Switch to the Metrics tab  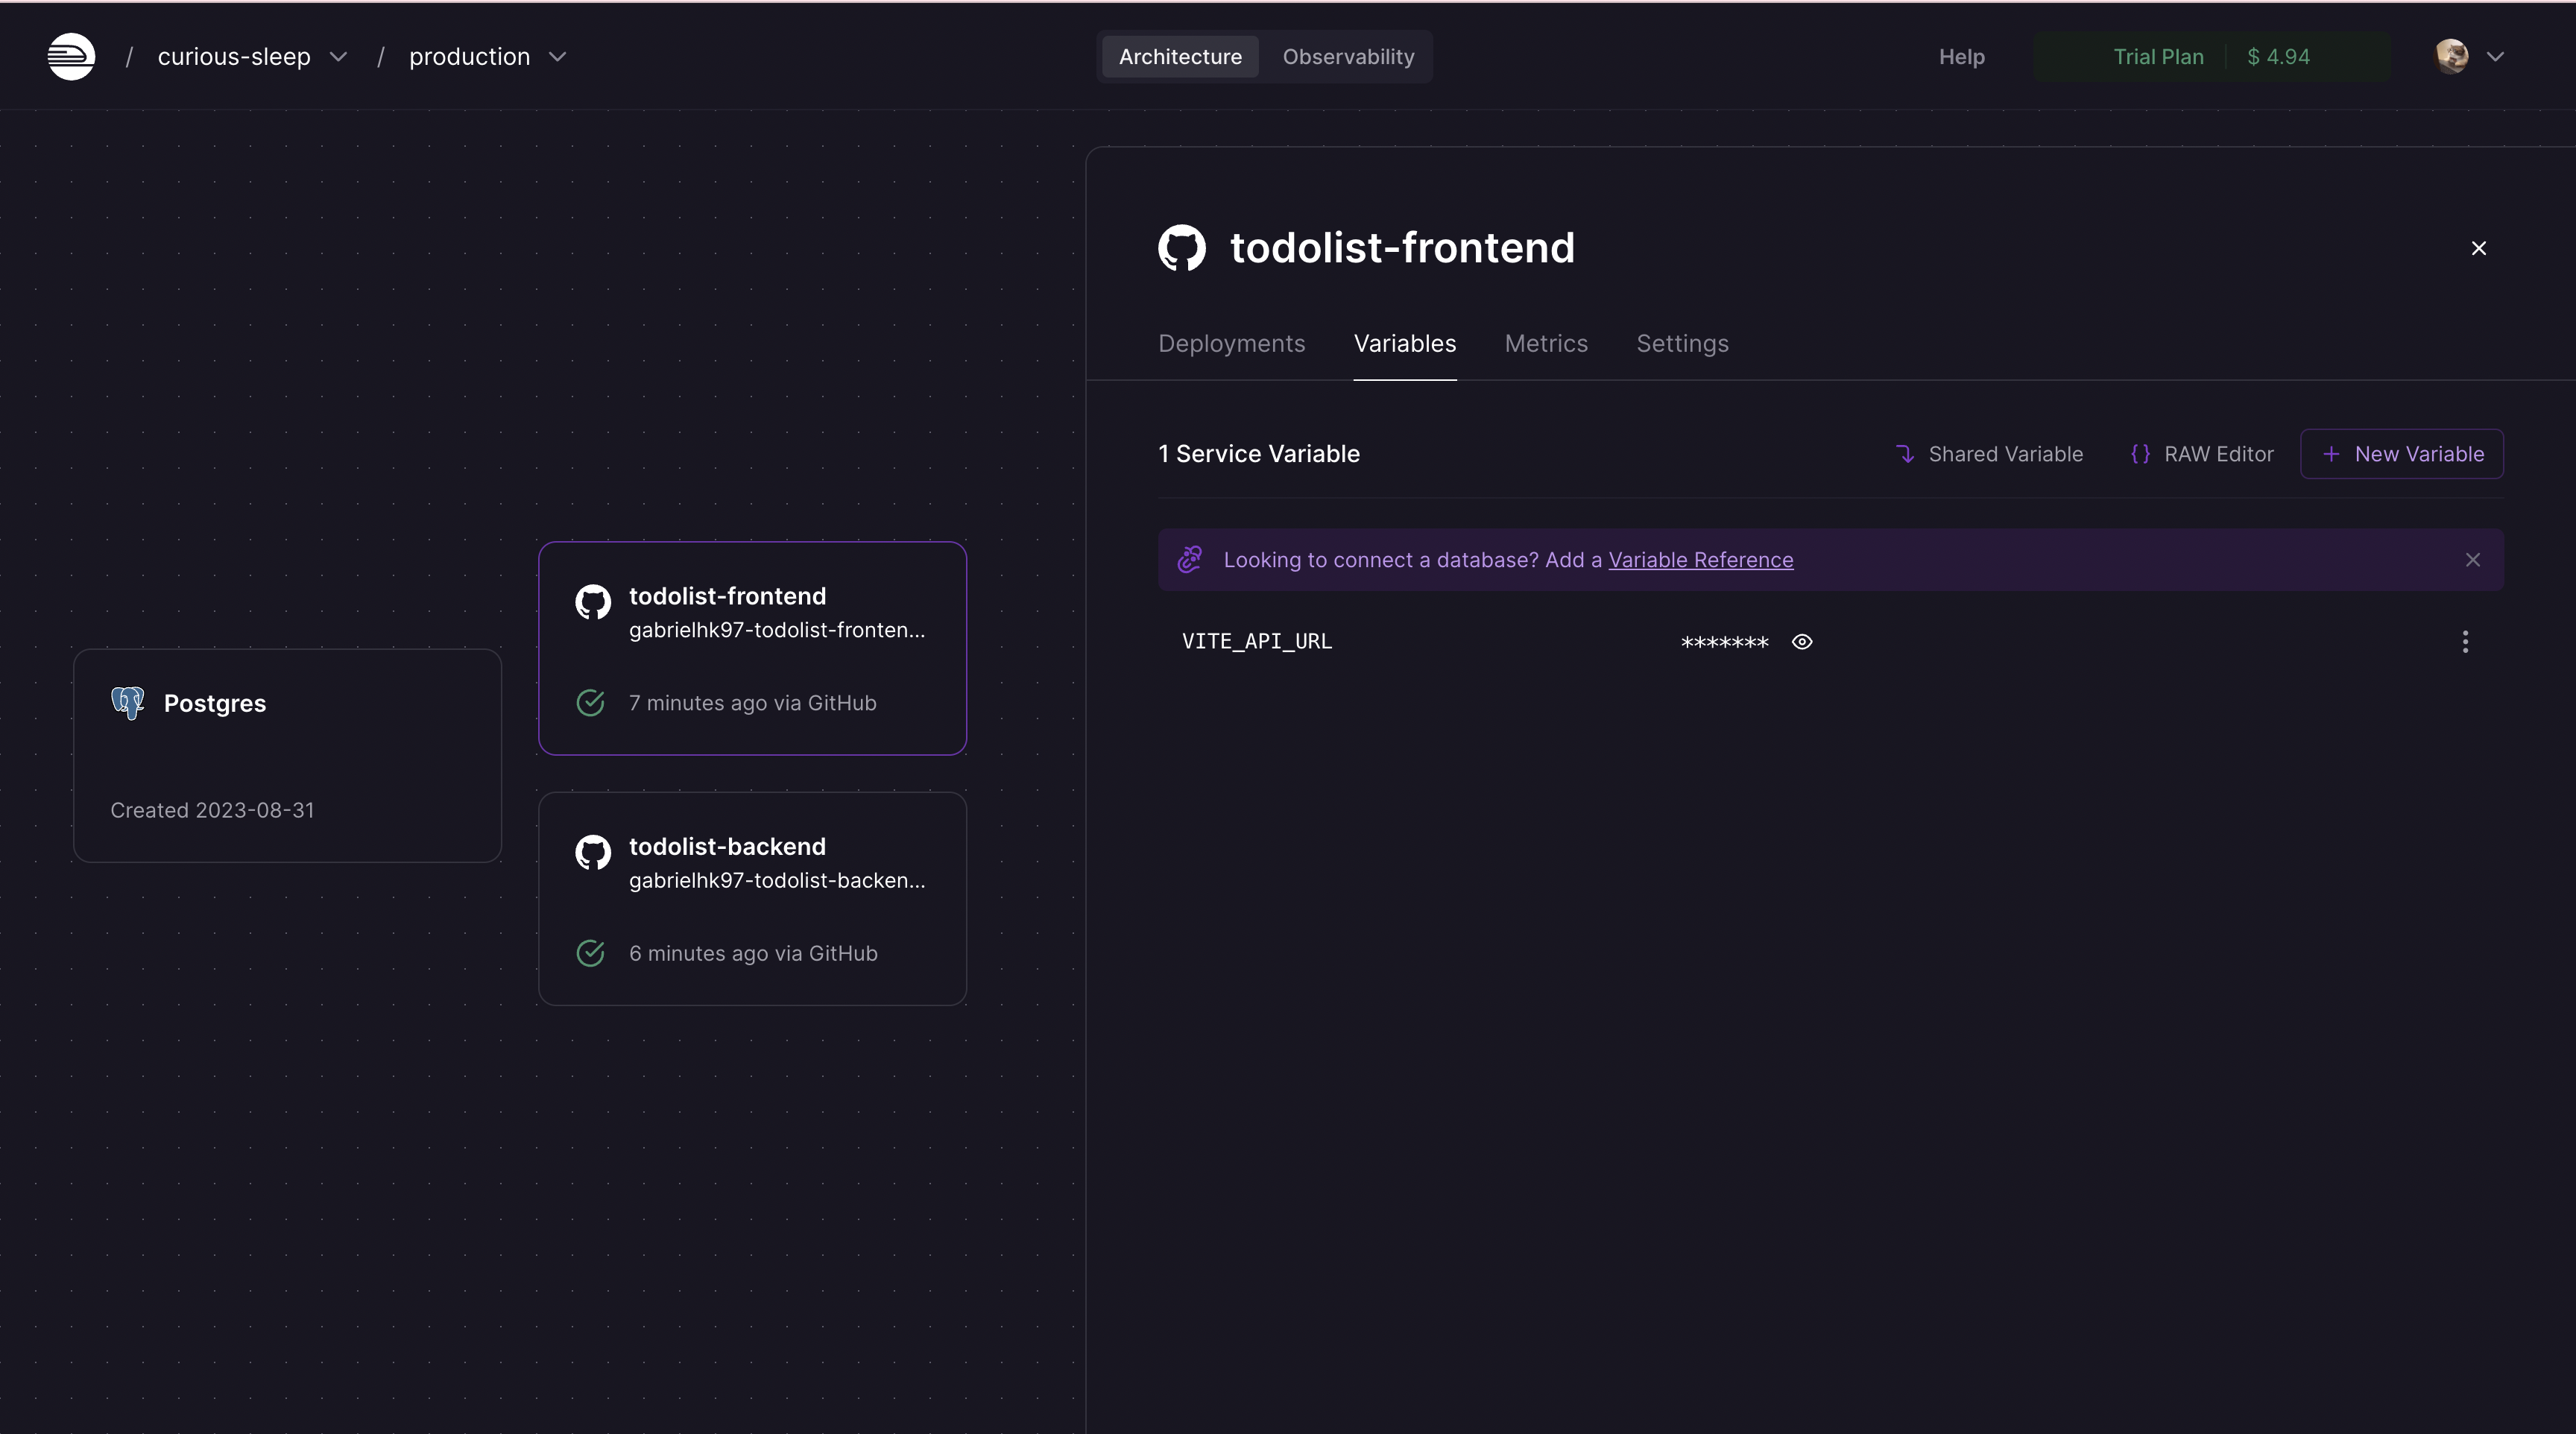coord(1546,343)
